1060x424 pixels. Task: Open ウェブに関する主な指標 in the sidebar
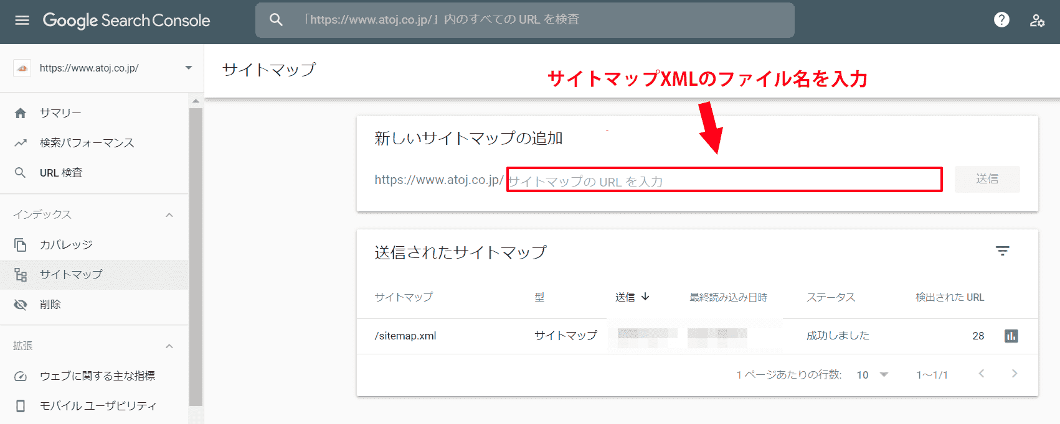click(x=94, y=376)
